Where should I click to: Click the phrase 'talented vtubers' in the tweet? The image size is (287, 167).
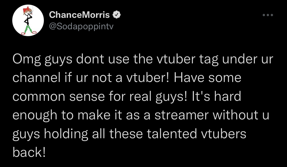[x=196, y=134]
